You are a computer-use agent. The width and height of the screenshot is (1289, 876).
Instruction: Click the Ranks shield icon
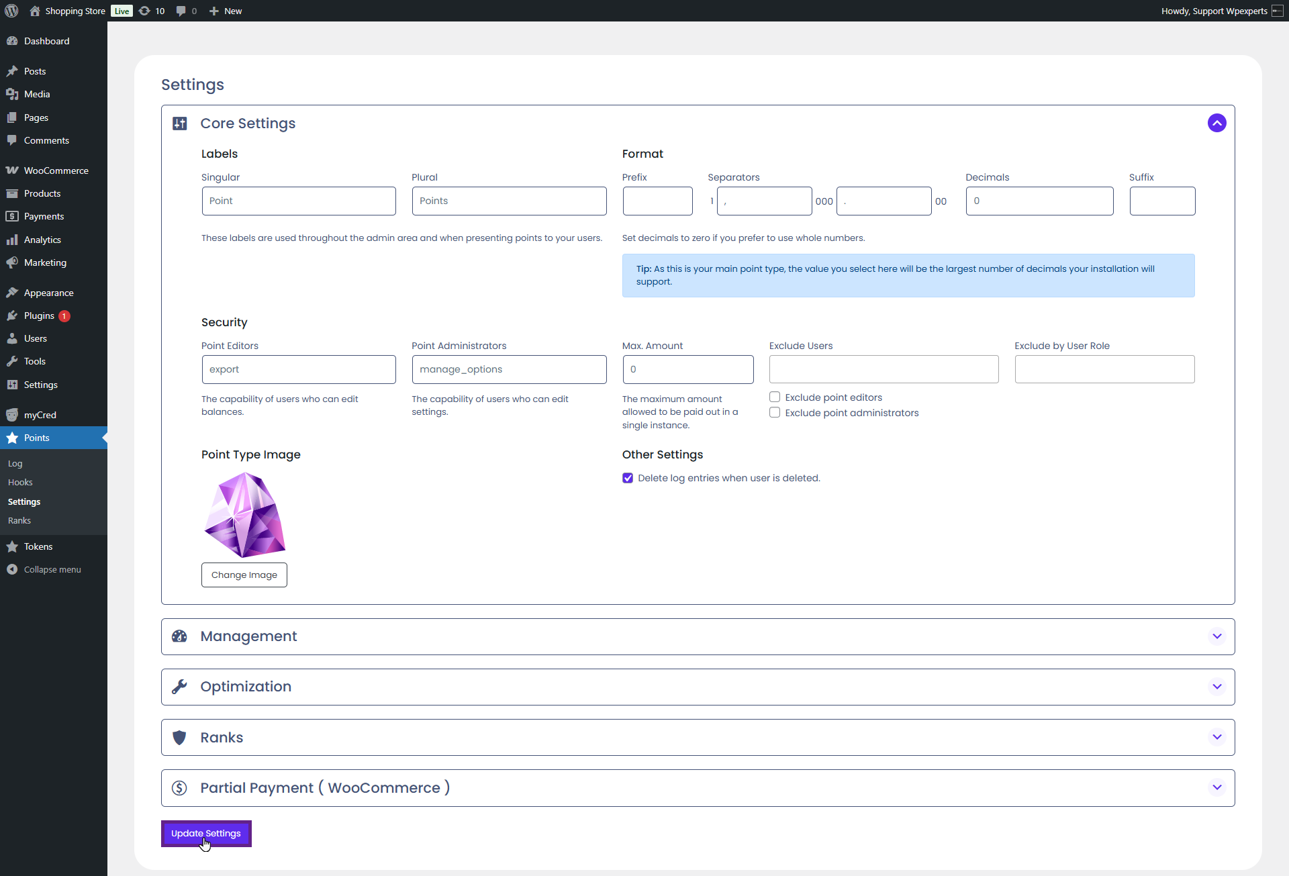click(x=179, y=738)
